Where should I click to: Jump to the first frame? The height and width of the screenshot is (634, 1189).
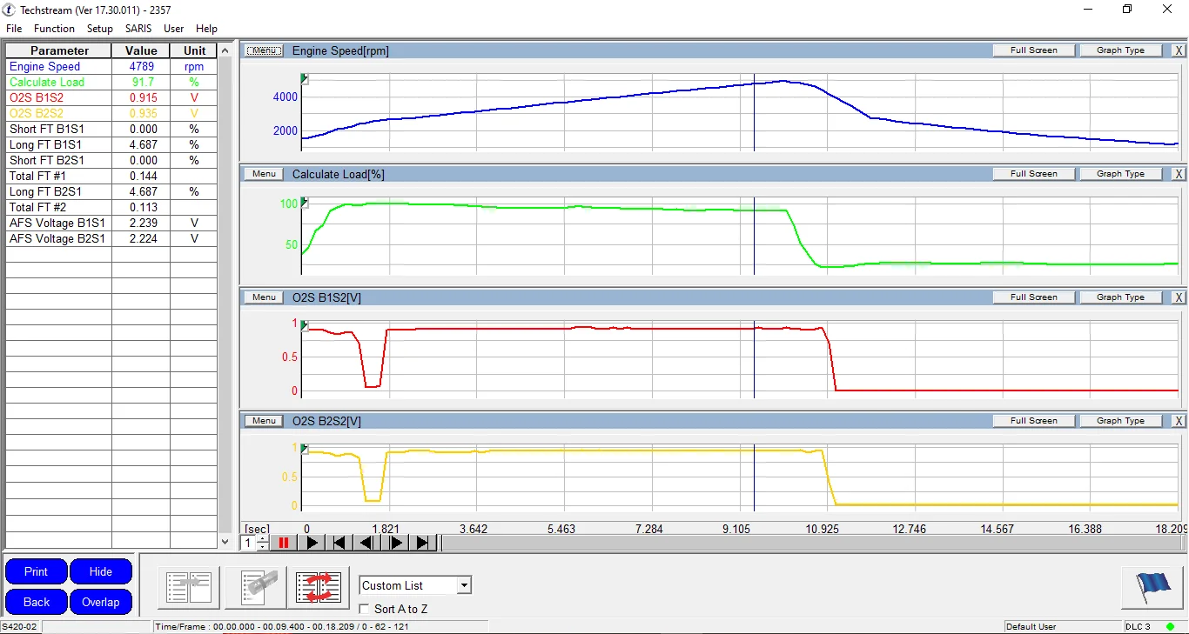click(x=339, y=543)
